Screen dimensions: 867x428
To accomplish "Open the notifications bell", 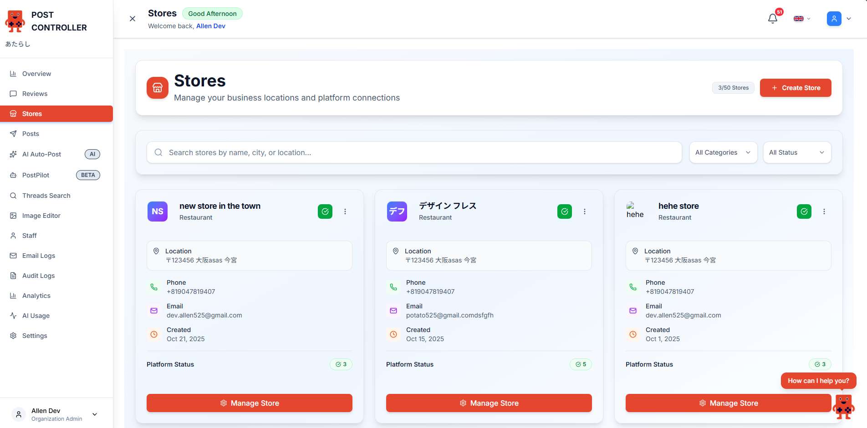I will point(773,19).
